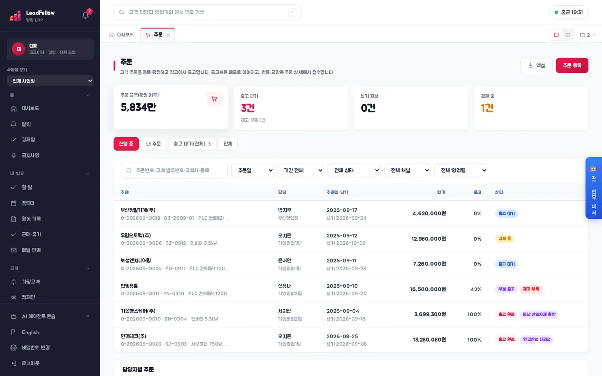Open 가망고객 in the sidebar
Image resolution: width=602 pixels, height=376 pixels.
tap(50, 282)
